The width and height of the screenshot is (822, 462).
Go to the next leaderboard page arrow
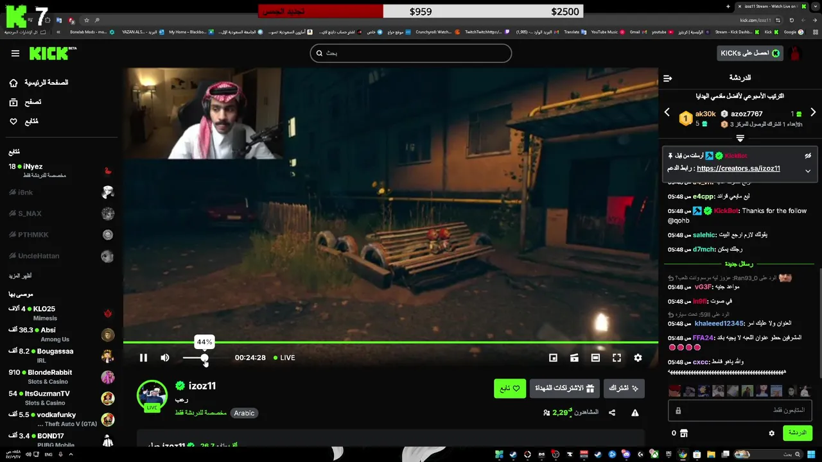pos(813,112)
